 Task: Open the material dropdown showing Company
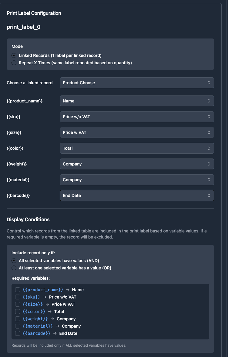tap(137, 180)
